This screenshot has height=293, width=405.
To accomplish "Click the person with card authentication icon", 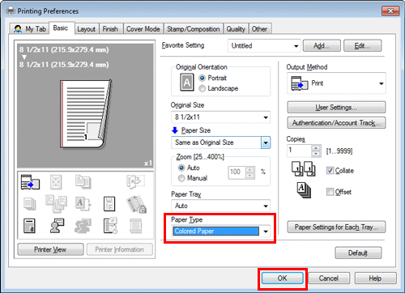I will coord(57,226).
